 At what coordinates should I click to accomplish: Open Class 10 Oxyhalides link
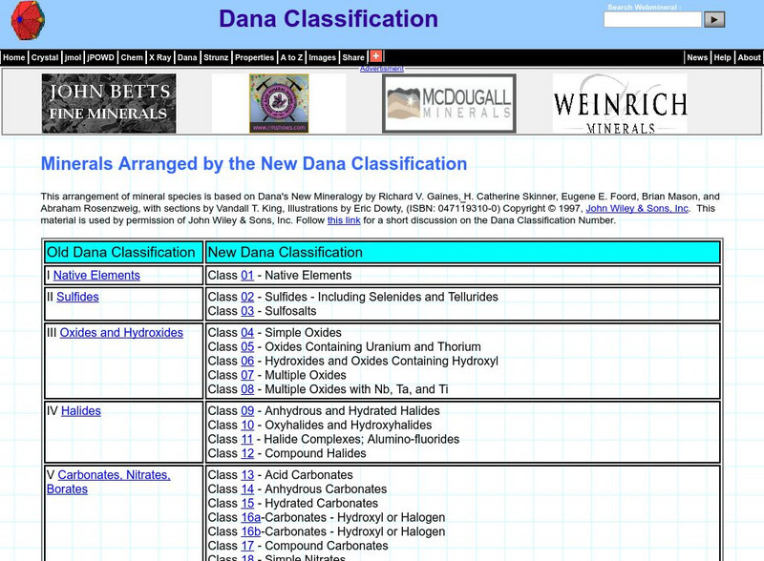point(247,426)
